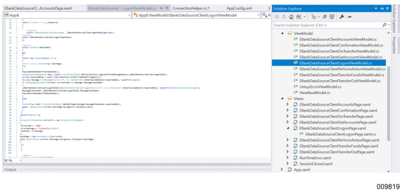Select the EBankDataSourceC...LogonViewModel.cs tab

click(x=122, y=8)
